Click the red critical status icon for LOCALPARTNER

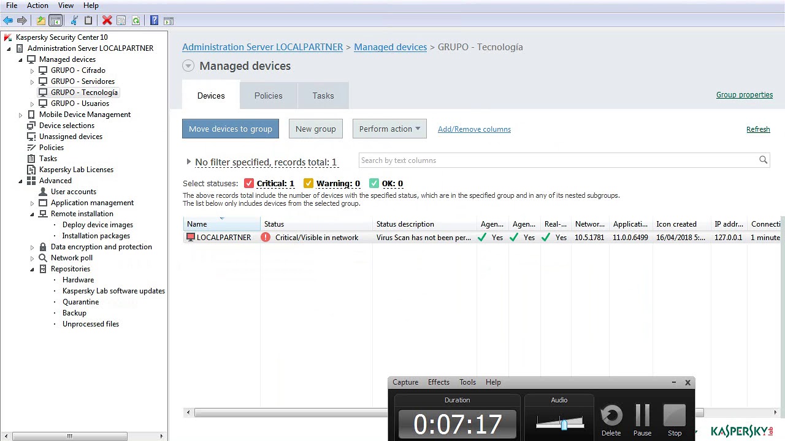[266, 237]
